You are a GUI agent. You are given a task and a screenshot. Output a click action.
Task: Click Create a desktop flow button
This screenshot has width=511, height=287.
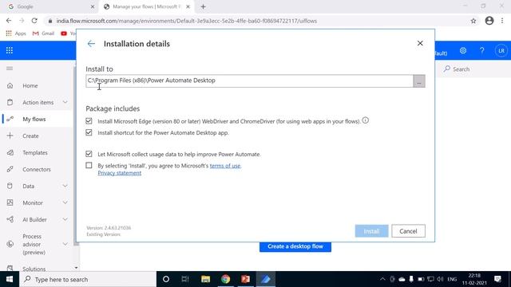295,246
